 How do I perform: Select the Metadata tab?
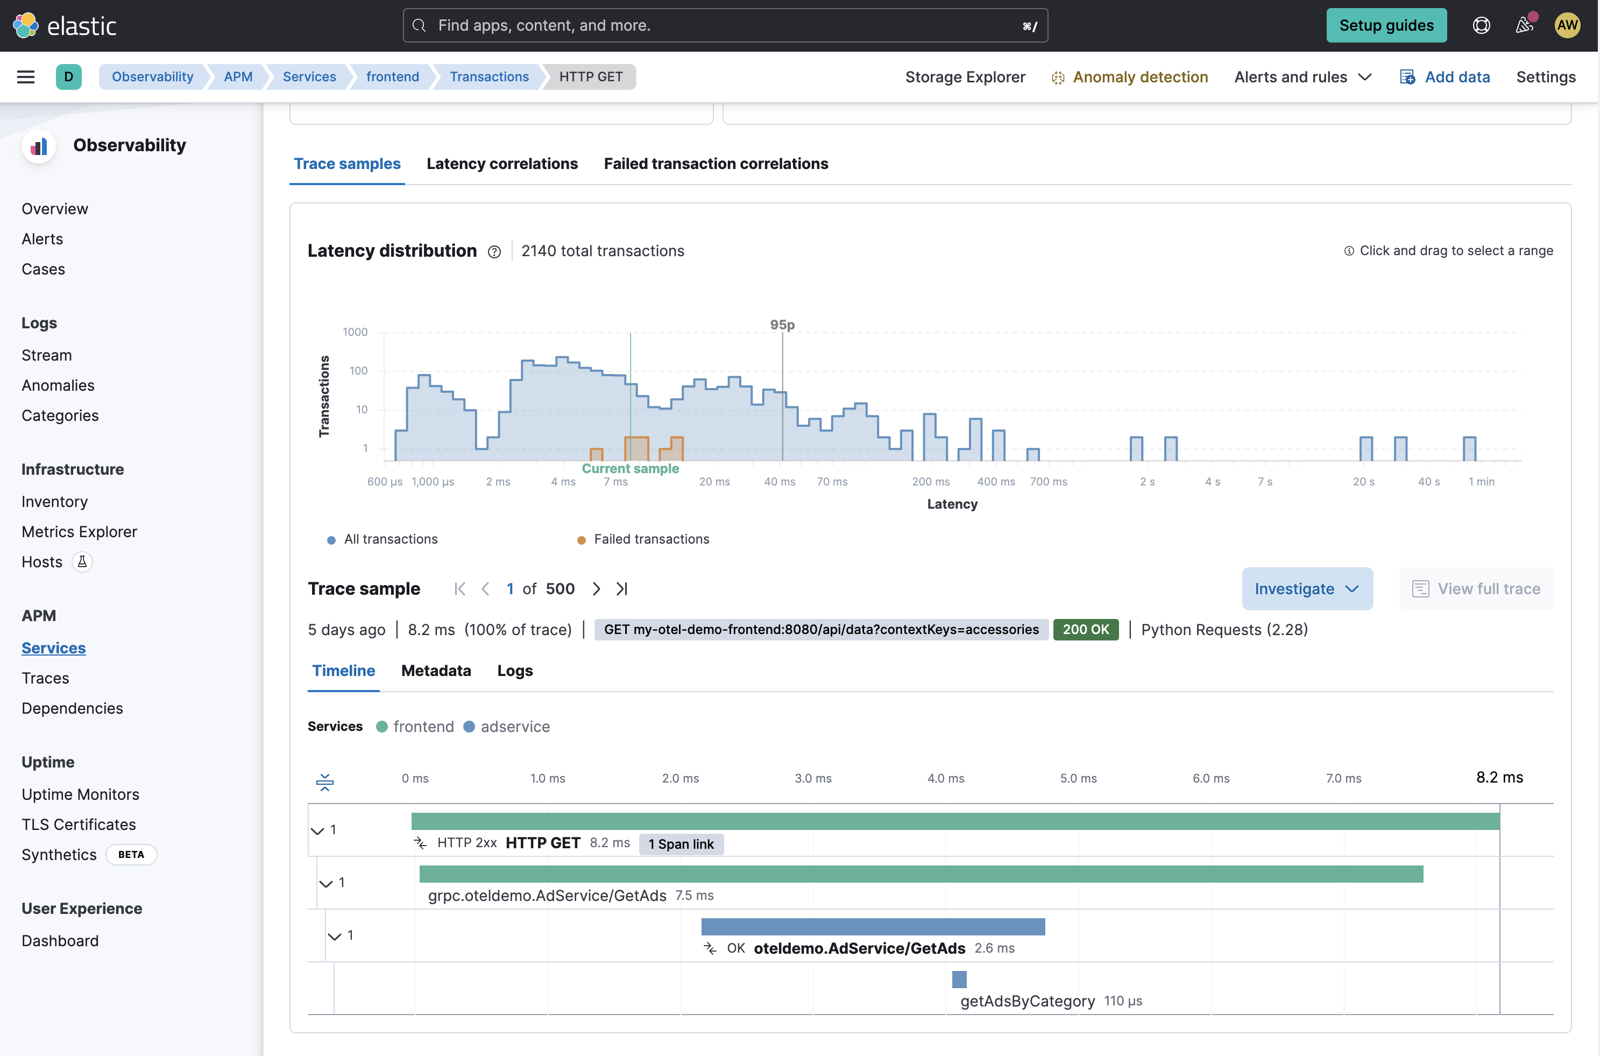[x=436, y=671]
